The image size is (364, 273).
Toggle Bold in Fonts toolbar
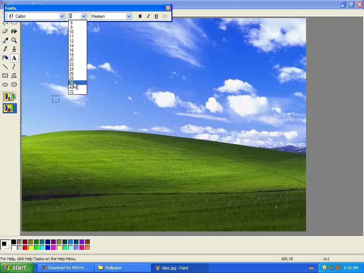point(140,16)
